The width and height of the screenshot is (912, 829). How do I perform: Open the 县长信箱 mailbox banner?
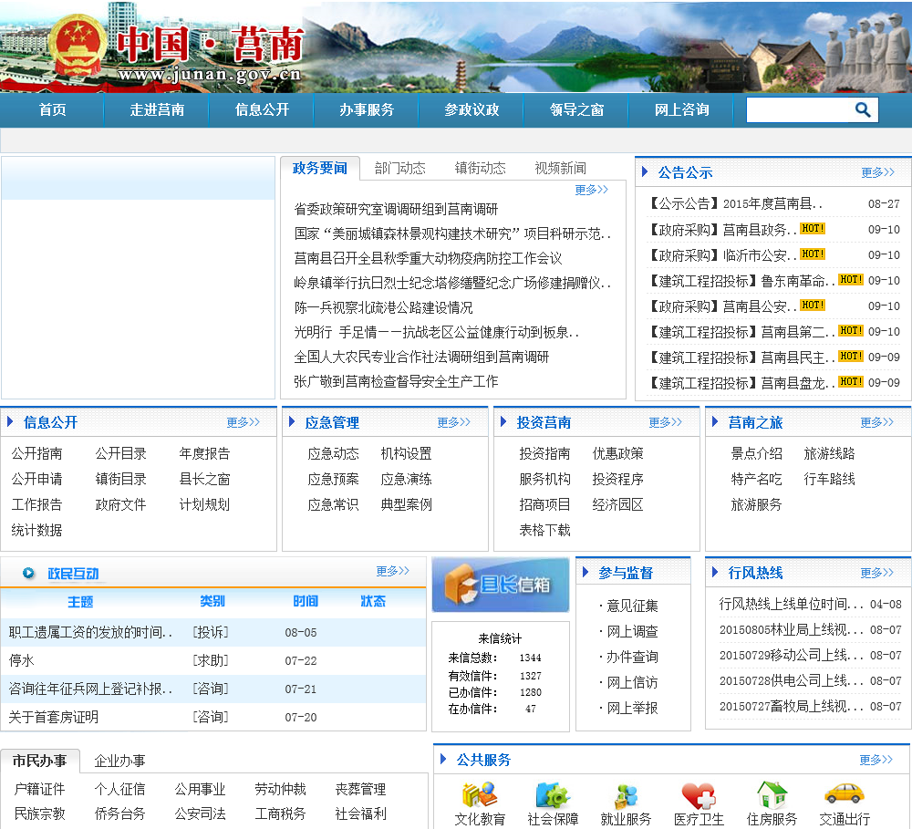(x=501, y=585)
